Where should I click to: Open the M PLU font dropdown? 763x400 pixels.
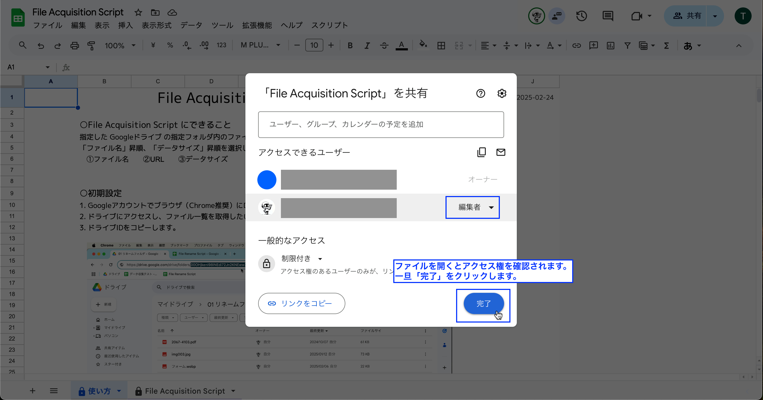pos(260,45)
